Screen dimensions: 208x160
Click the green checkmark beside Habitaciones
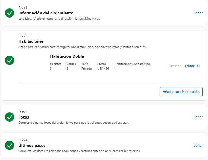click(x=10, y=60)
